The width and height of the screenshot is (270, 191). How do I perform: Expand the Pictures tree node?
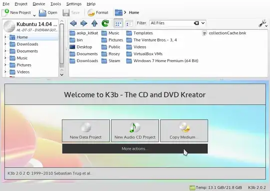tap(5, 65)
